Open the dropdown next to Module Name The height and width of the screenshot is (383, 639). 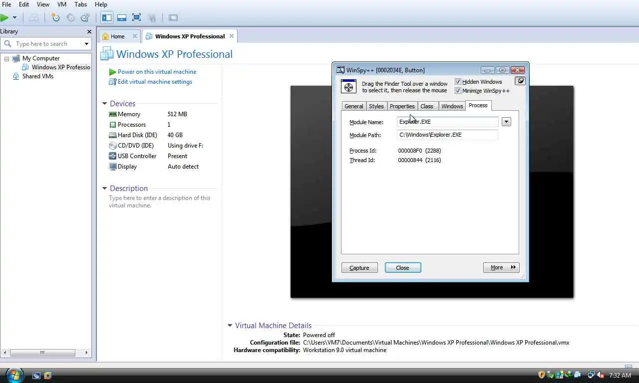(506, 122)
